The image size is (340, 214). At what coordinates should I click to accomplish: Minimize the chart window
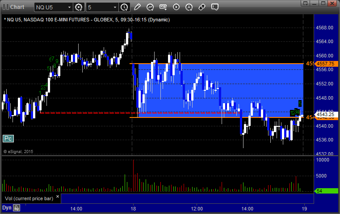click(x=315, y=3)
